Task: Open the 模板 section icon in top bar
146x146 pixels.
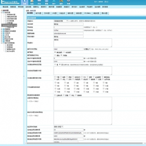Action: click(x=46, y=1)
